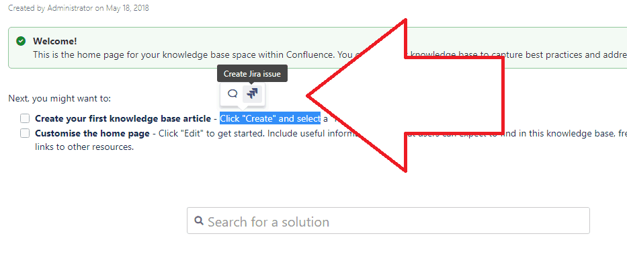Click the bold Customise the home page label
Viewport: 627px width, 277px height.
click(92, 133)
